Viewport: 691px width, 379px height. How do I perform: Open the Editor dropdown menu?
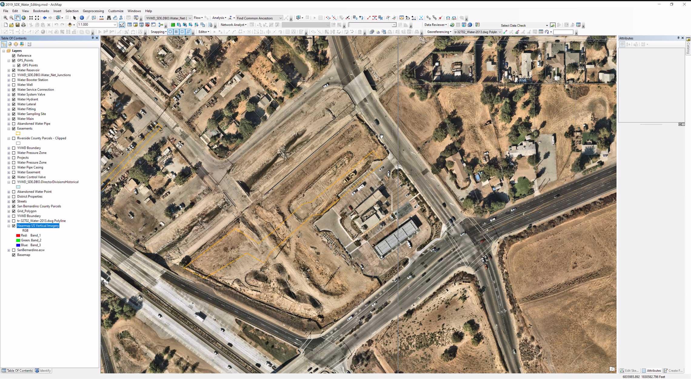point(204,32)
